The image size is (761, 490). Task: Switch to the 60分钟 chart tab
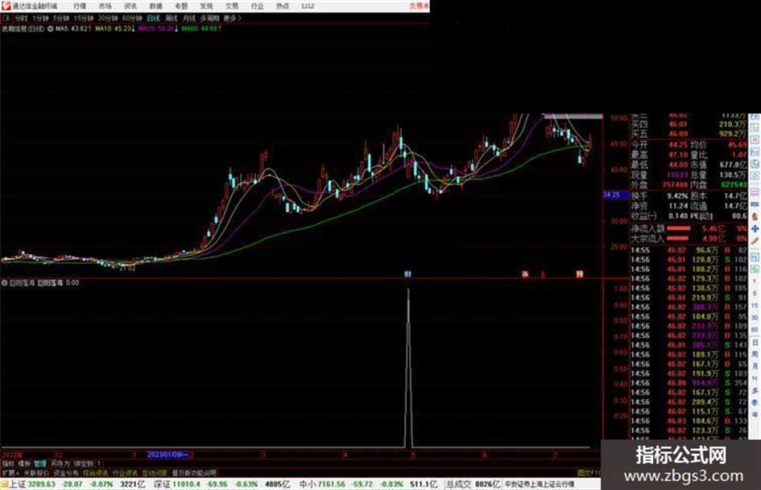(x=132, y=18)
